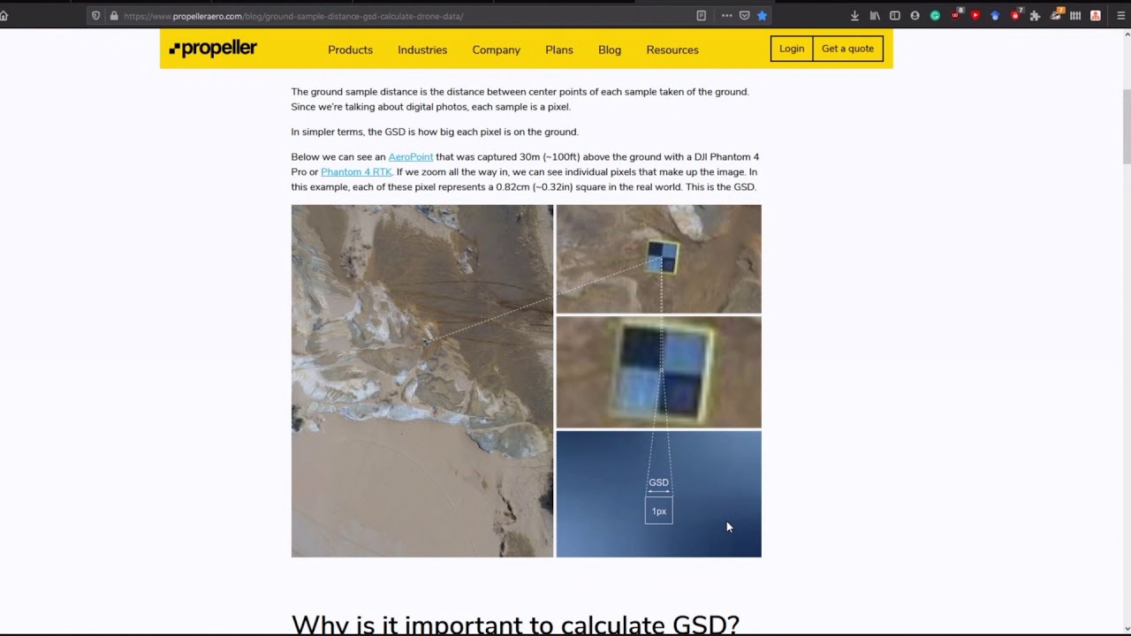Open the Company menu

(x=496, y=49)
